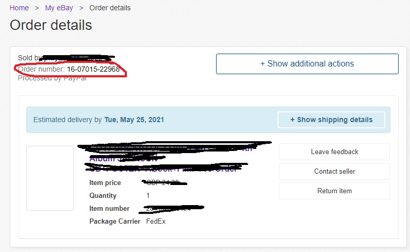This screenshot has height=252, width=410.
Task: Click the Tue, May 25, 2021 delivery date
Action: pos(134,120)
